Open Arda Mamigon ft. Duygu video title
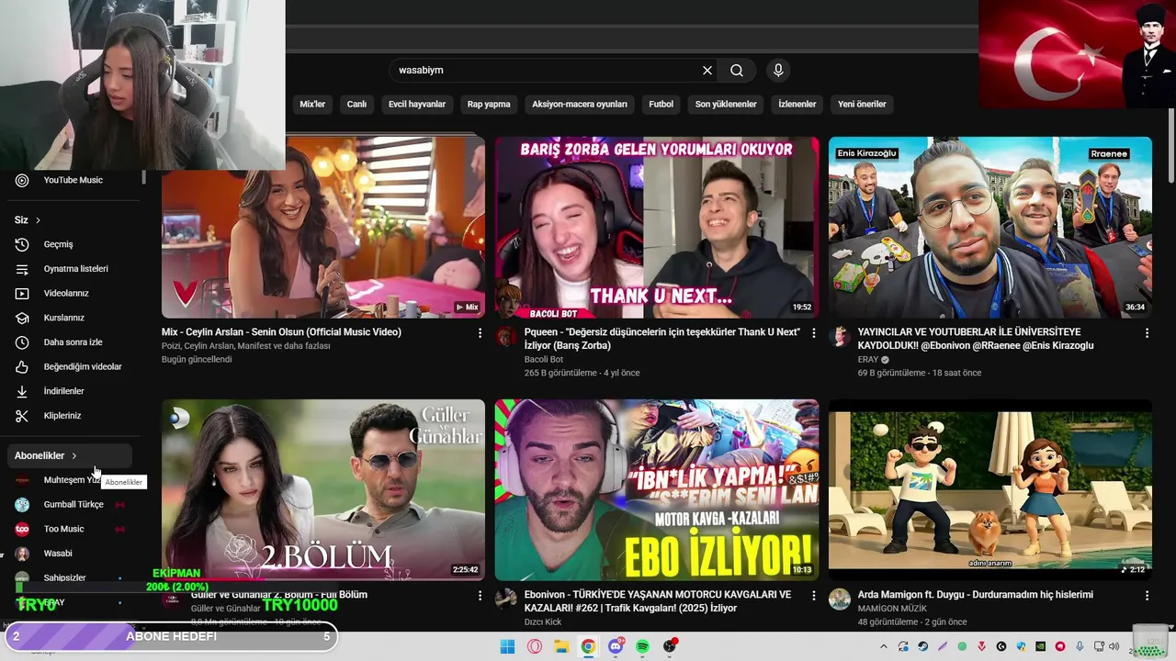This screenshot has width=1176, height=661. point(976,595)
